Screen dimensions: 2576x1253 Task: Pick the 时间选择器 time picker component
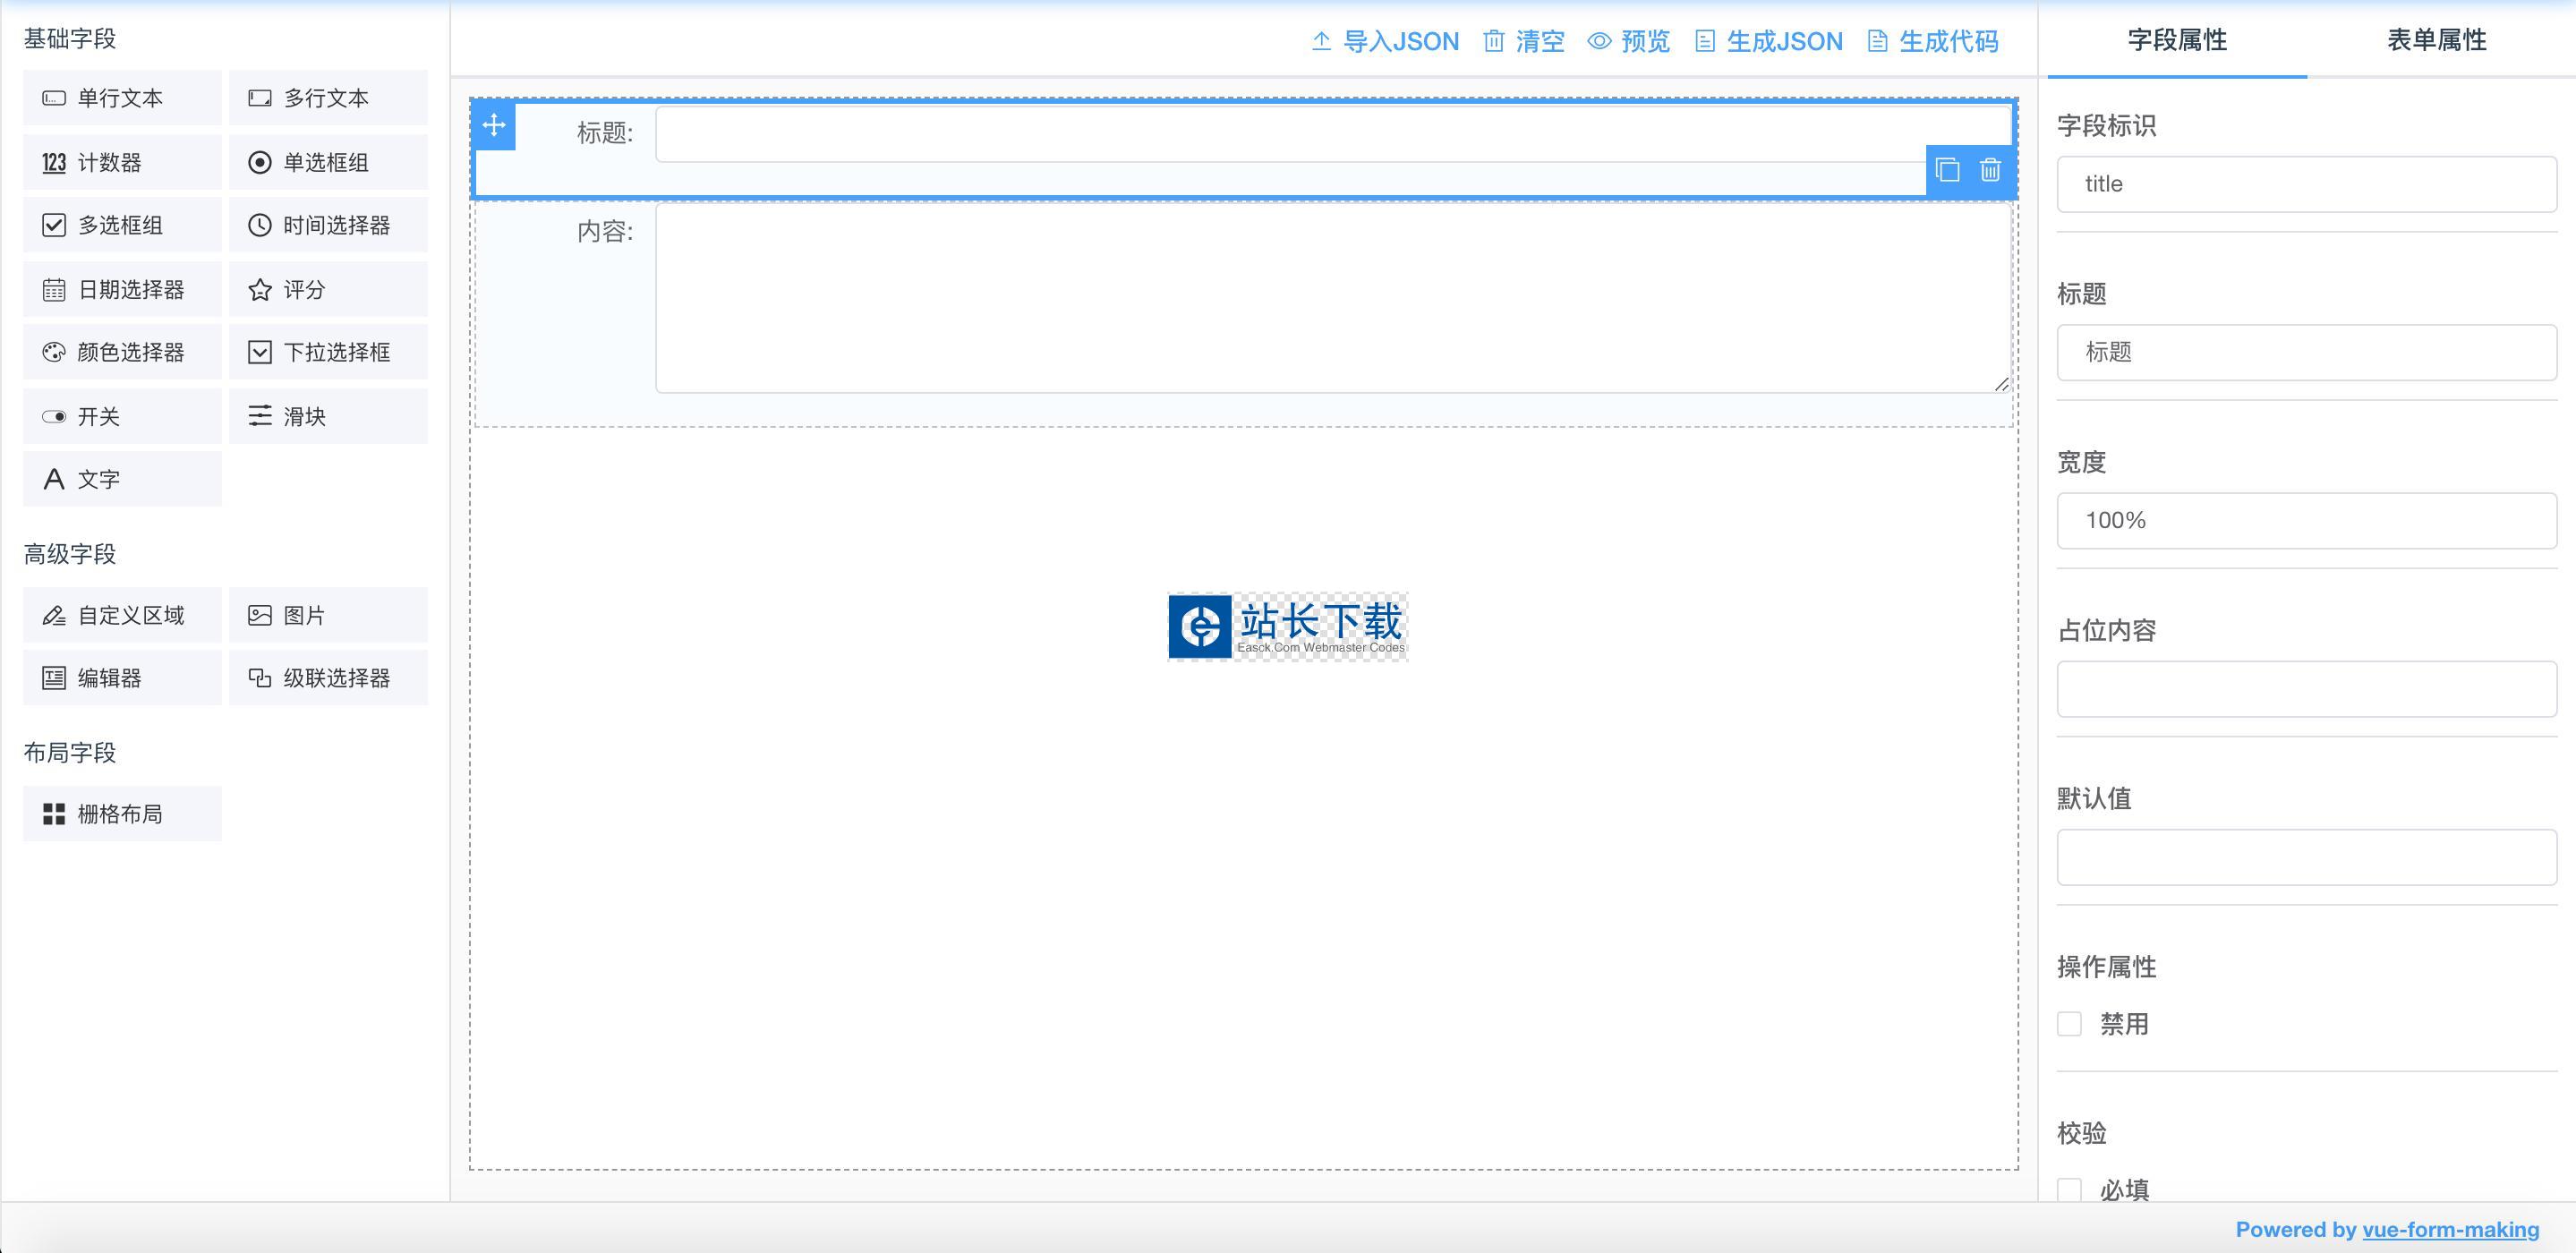[x=328, y=225]
